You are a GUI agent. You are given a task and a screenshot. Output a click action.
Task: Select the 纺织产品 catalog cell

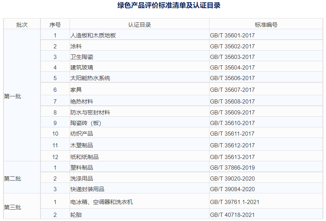[x=82, y=134]
